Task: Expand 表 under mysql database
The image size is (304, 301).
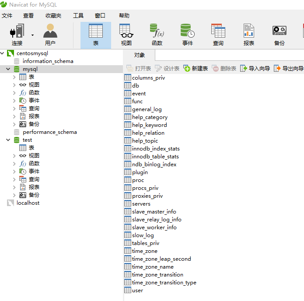Action: click(x=14, y=77)
